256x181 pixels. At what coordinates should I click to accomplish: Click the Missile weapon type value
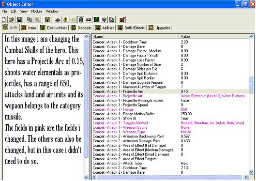(x=186, y=132)
